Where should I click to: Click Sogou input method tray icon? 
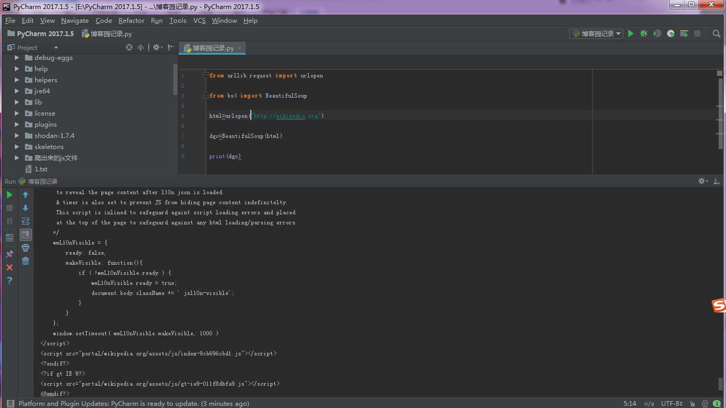[x=719, y=306]
